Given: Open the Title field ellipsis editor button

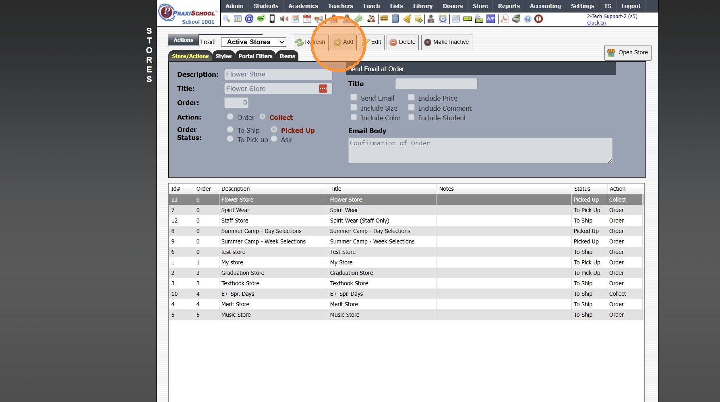Looking at the screenshot, I should click(x=323, y=89).
